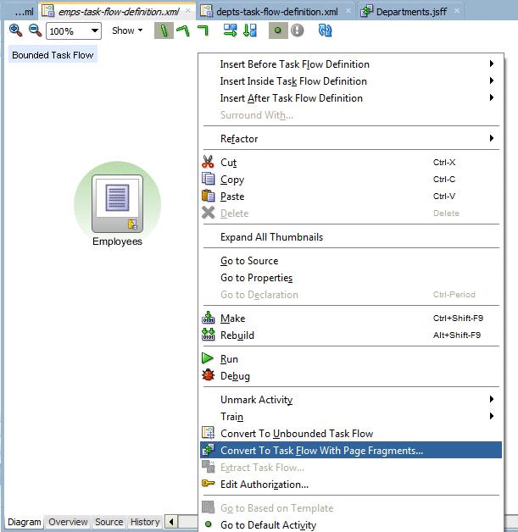Close the emps-task-flow-definition.xml tab
The image size is (518, 532).
point(187,11)
